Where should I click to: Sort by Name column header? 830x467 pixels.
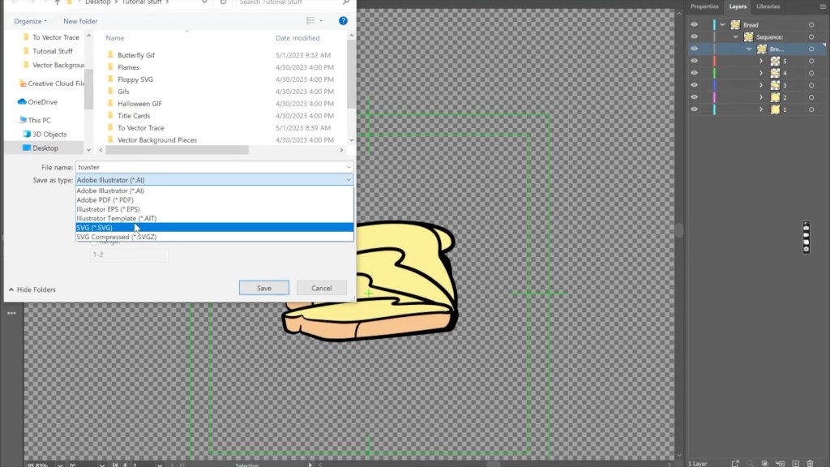pyautogui.click(x=115, y=38)
